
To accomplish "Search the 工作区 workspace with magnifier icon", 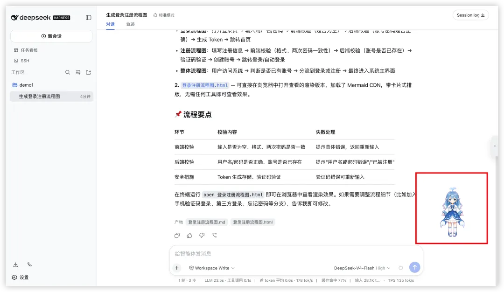I will tap(68, 73).
